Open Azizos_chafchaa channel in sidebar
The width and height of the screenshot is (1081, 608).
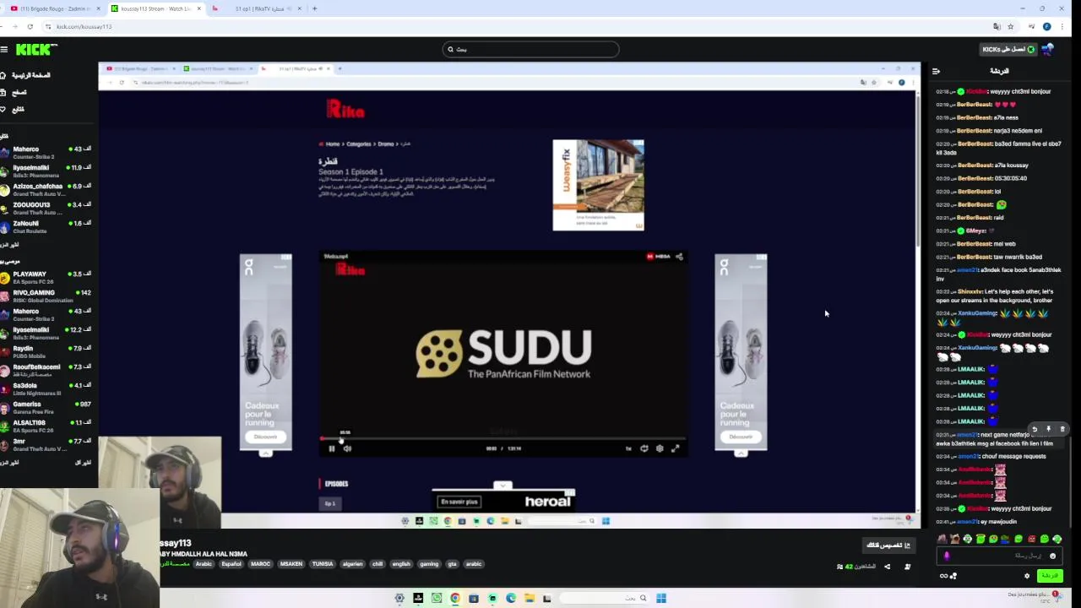coord(46,189)
